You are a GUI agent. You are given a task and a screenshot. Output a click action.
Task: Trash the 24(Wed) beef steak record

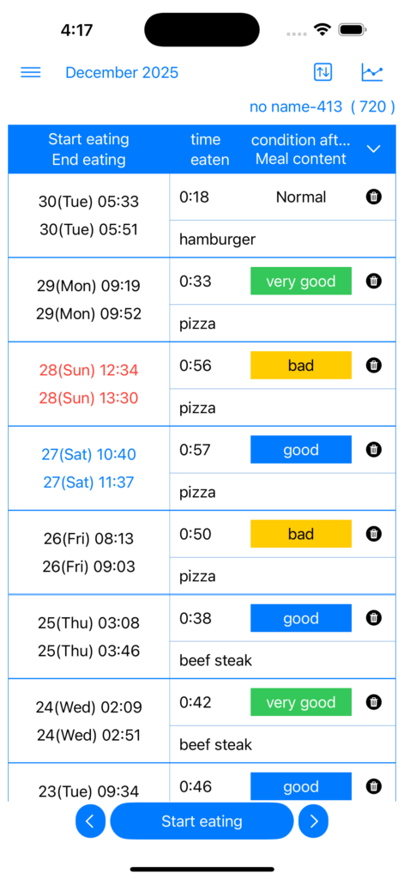tap(374, 702)
